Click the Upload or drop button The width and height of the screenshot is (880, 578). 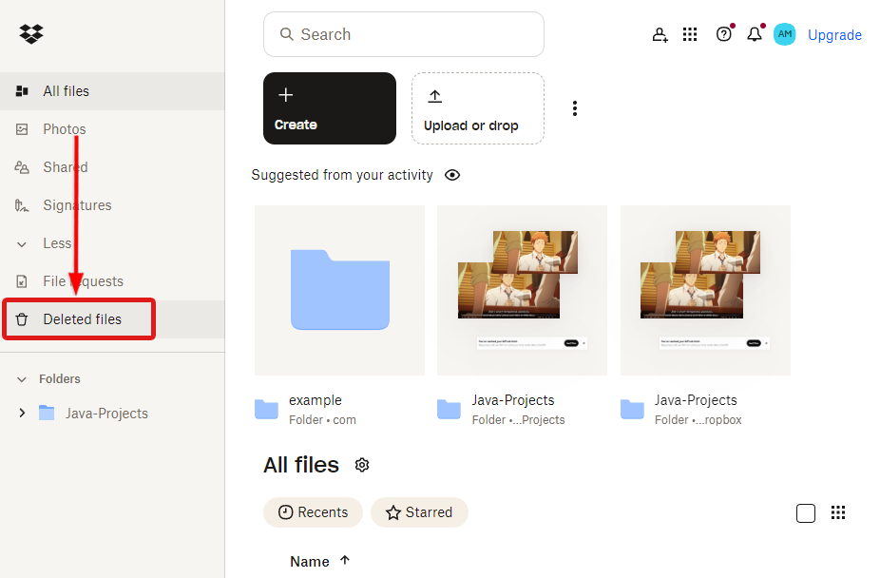click(478, 108)
